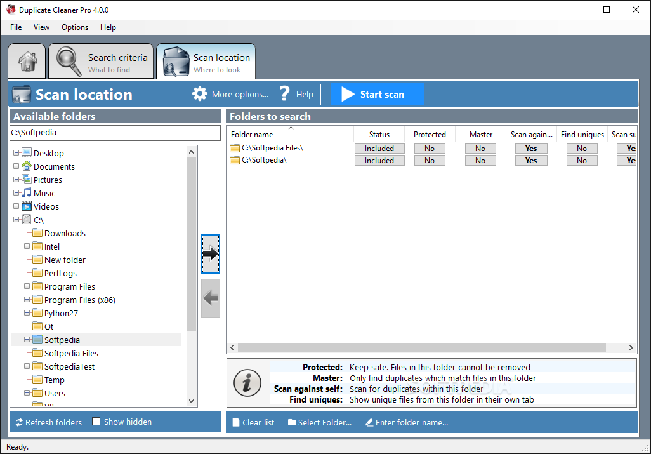
Task: Click the Pictures icon in folder tree
Action: point(27,179)
